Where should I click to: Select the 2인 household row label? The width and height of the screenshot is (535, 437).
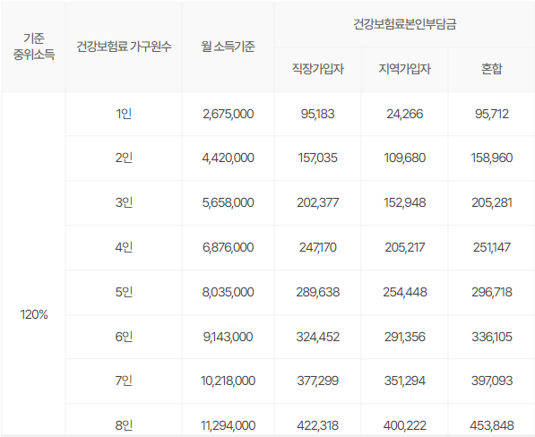click(124, 158)
